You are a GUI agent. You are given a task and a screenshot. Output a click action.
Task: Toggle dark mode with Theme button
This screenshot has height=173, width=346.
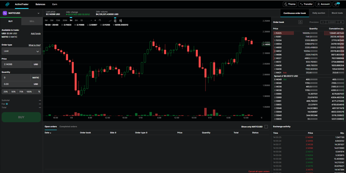[x=290, y=4]
